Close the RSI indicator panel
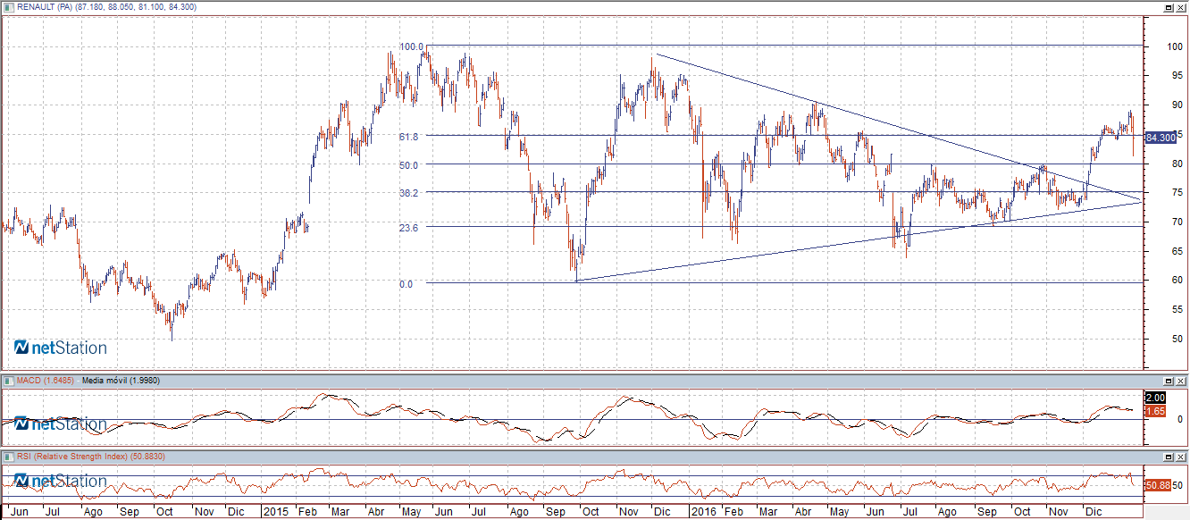Screen dimensions: 1190x520 [1181, 457]
